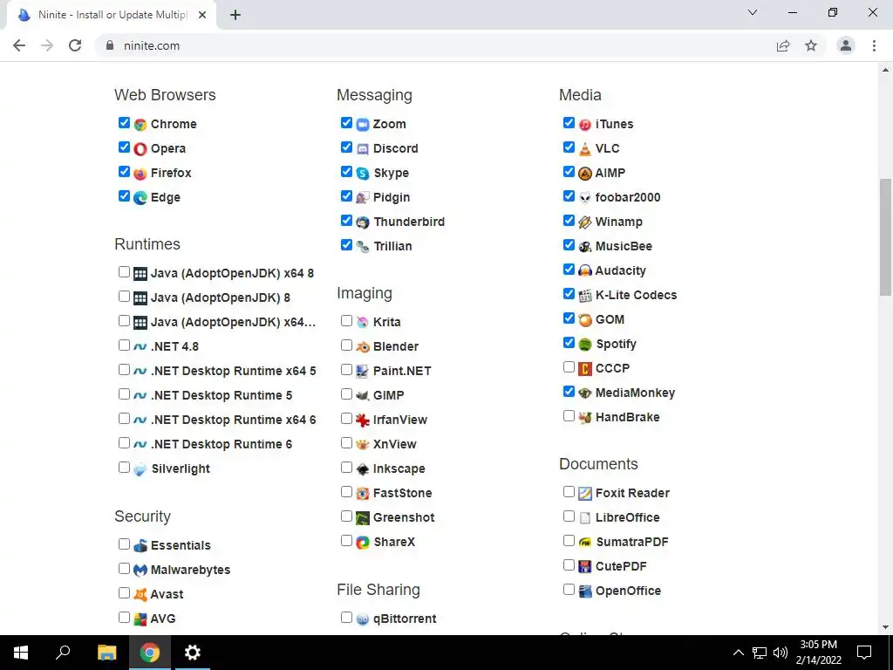This screenshot has width=893, height=670.
Task: Select the Ninite browser tab
Action: 112,16
